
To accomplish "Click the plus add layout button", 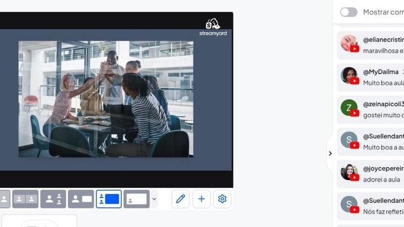I will (x=201, y=199).
